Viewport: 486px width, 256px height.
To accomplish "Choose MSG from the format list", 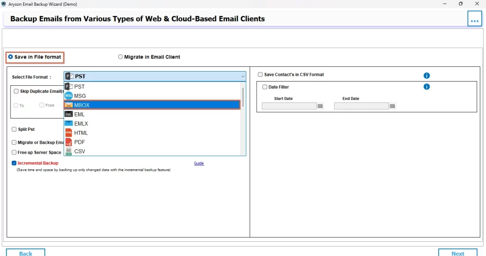I will pyautogui.click(x=152, y=96).
